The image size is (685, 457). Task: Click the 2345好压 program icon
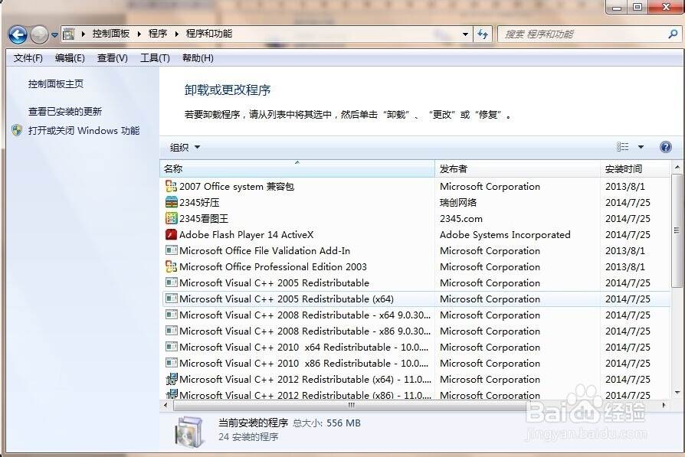pyautogui.click(x=172, y=203)
